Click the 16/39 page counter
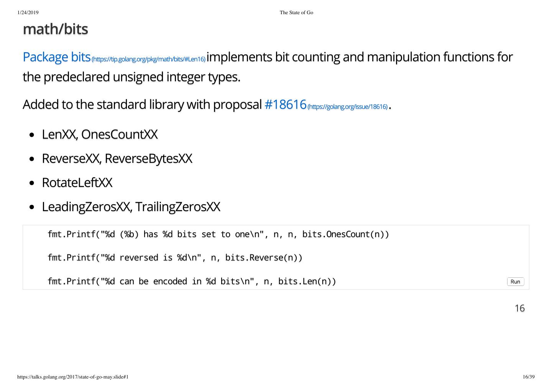The width and height of the screenshot is (552, 390). [528, 377]
